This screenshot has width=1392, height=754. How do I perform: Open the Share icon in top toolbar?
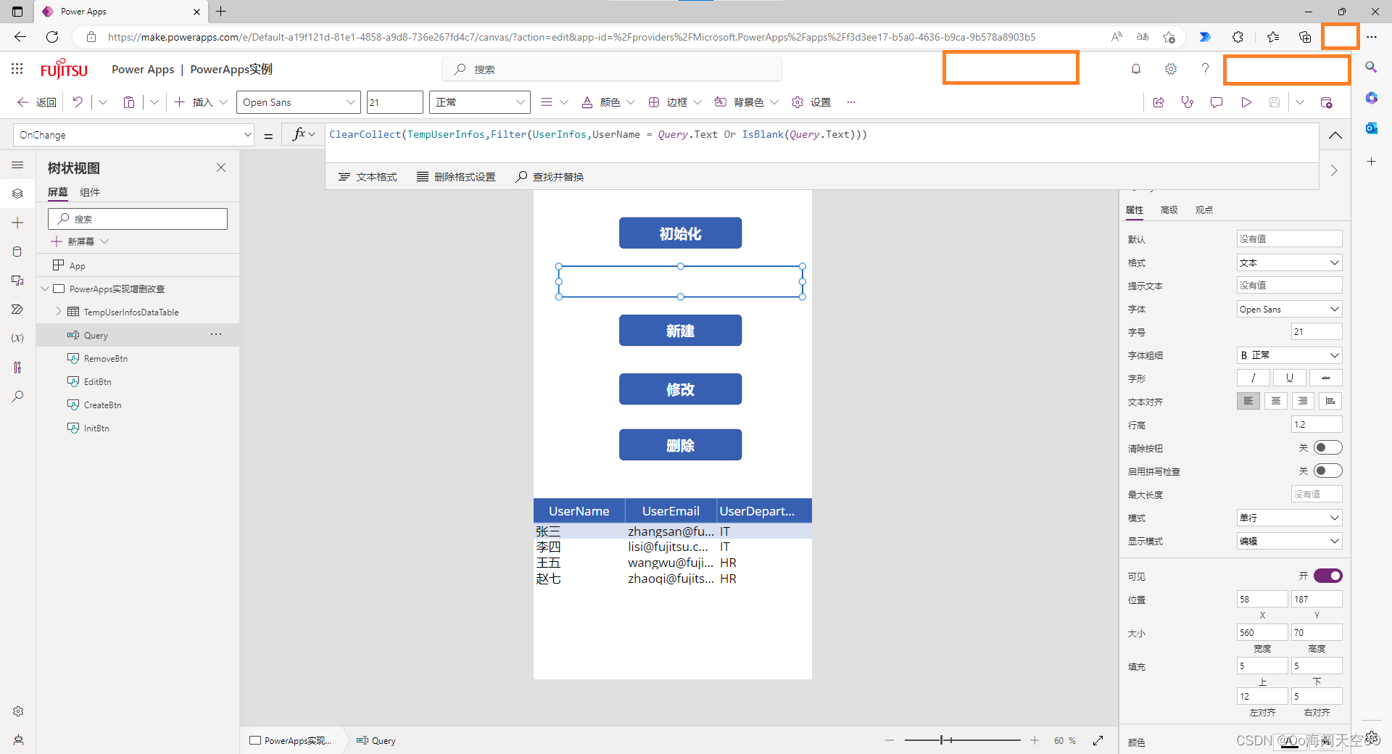coord(1158,102)
